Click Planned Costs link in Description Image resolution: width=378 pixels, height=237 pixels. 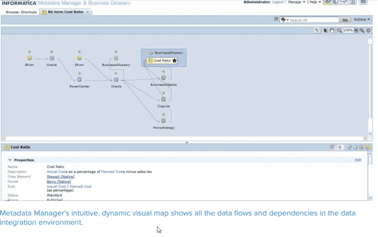(113, 172)
